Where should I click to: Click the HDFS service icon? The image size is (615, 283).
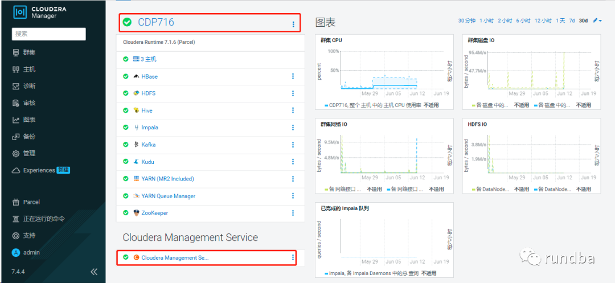(136, 93)
